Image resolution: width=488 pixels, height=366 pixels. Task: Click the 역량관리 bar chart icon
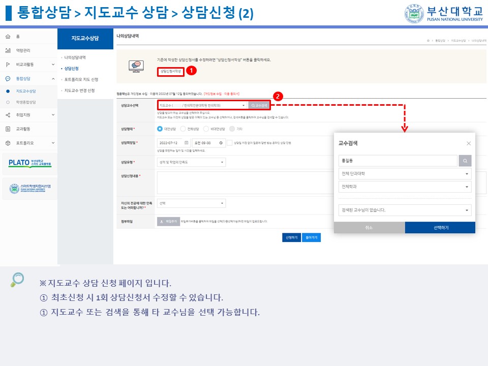(x=8, y=50)
